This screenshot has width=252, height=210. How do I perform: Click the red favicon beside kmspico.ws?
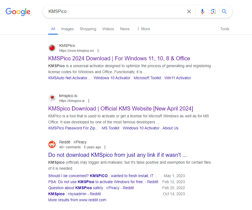click(52, 48)
